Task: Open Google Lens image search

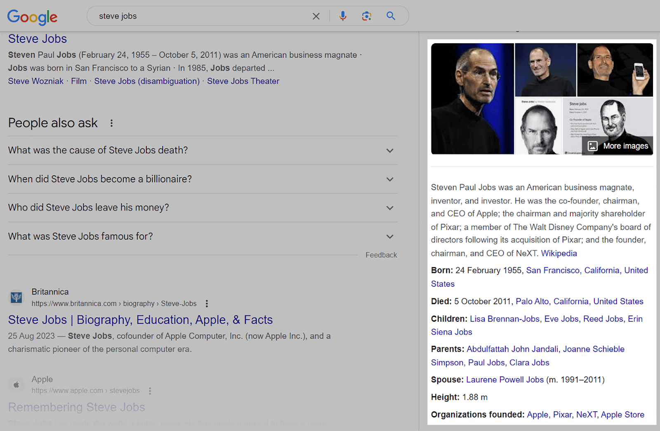Action: 366,16
